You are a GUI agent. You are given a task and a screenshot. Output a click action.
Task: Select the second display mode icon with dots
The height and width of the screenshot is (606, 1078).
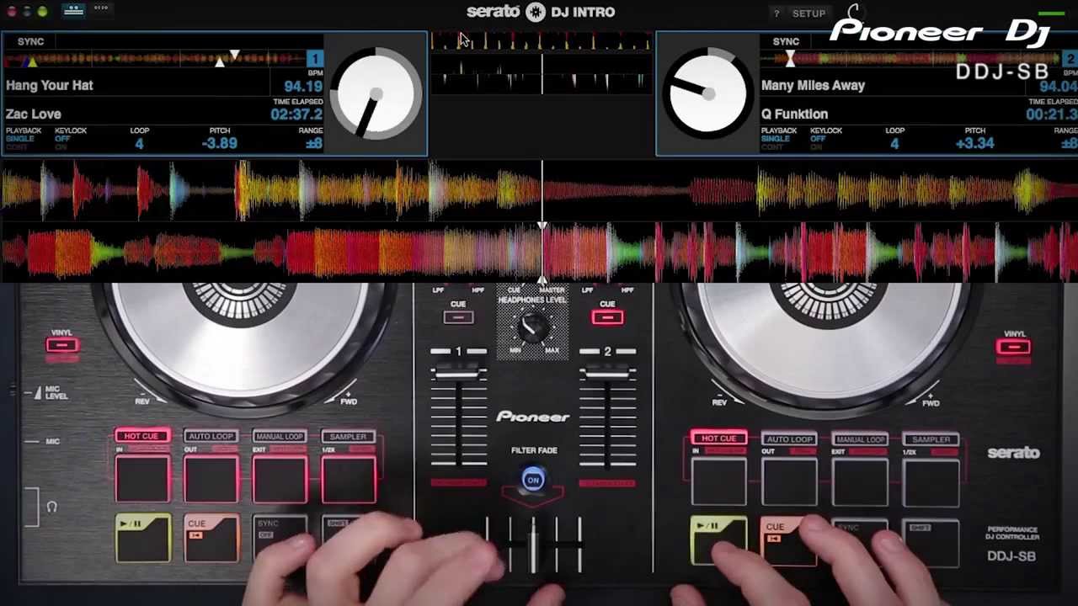click(x=101, y=9)
